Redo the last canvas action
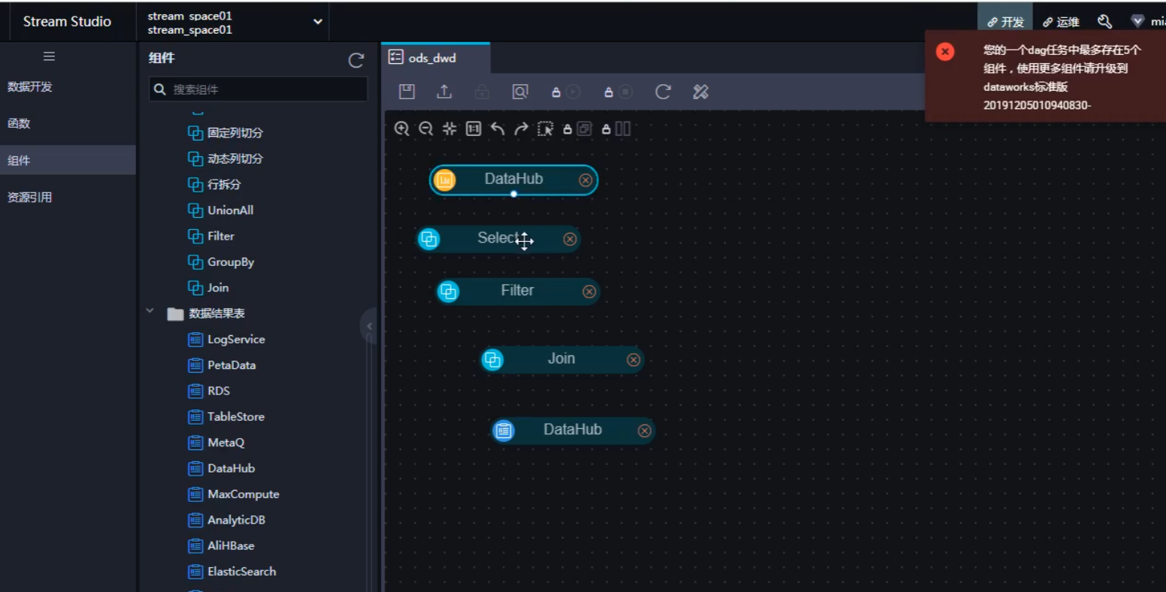Image resolution: width=1166 pixels, height=592 pixels. pyautogui.click(x=521, y=128)
